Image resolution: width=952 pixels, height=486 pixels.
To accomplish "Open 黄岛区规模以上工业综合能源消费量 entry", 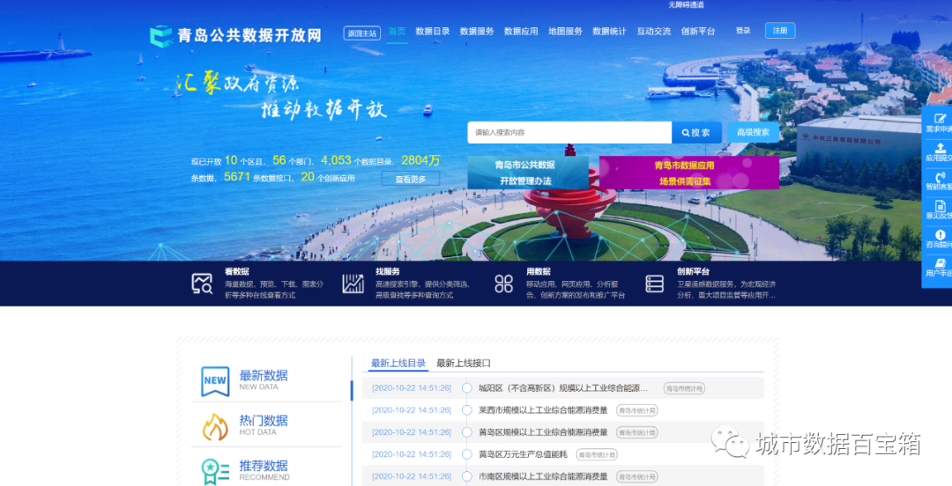I will 543,432.
